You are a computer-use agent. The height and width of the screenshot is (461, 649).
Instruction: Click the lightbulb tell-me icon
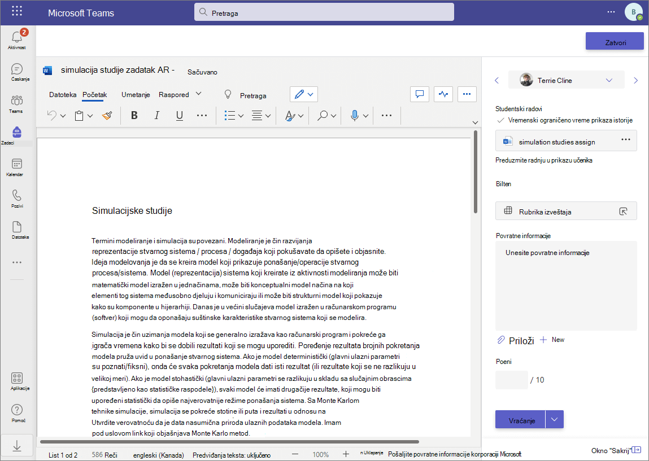pos(228,95)
